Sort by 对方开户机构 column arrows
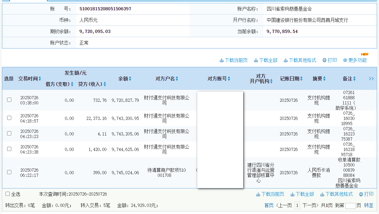The height and width of the screenshot is (214, 379). coord(271,81)
